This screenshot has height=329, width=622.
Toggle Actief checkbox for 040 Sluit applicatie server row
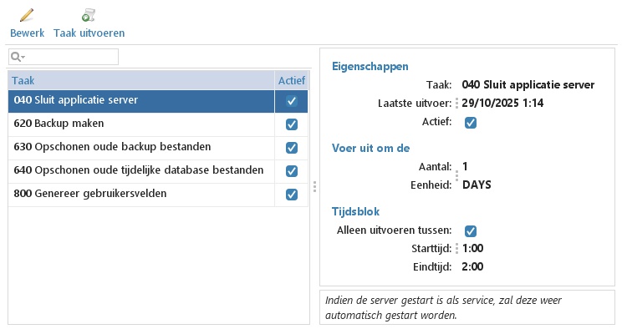click(292, 101)
